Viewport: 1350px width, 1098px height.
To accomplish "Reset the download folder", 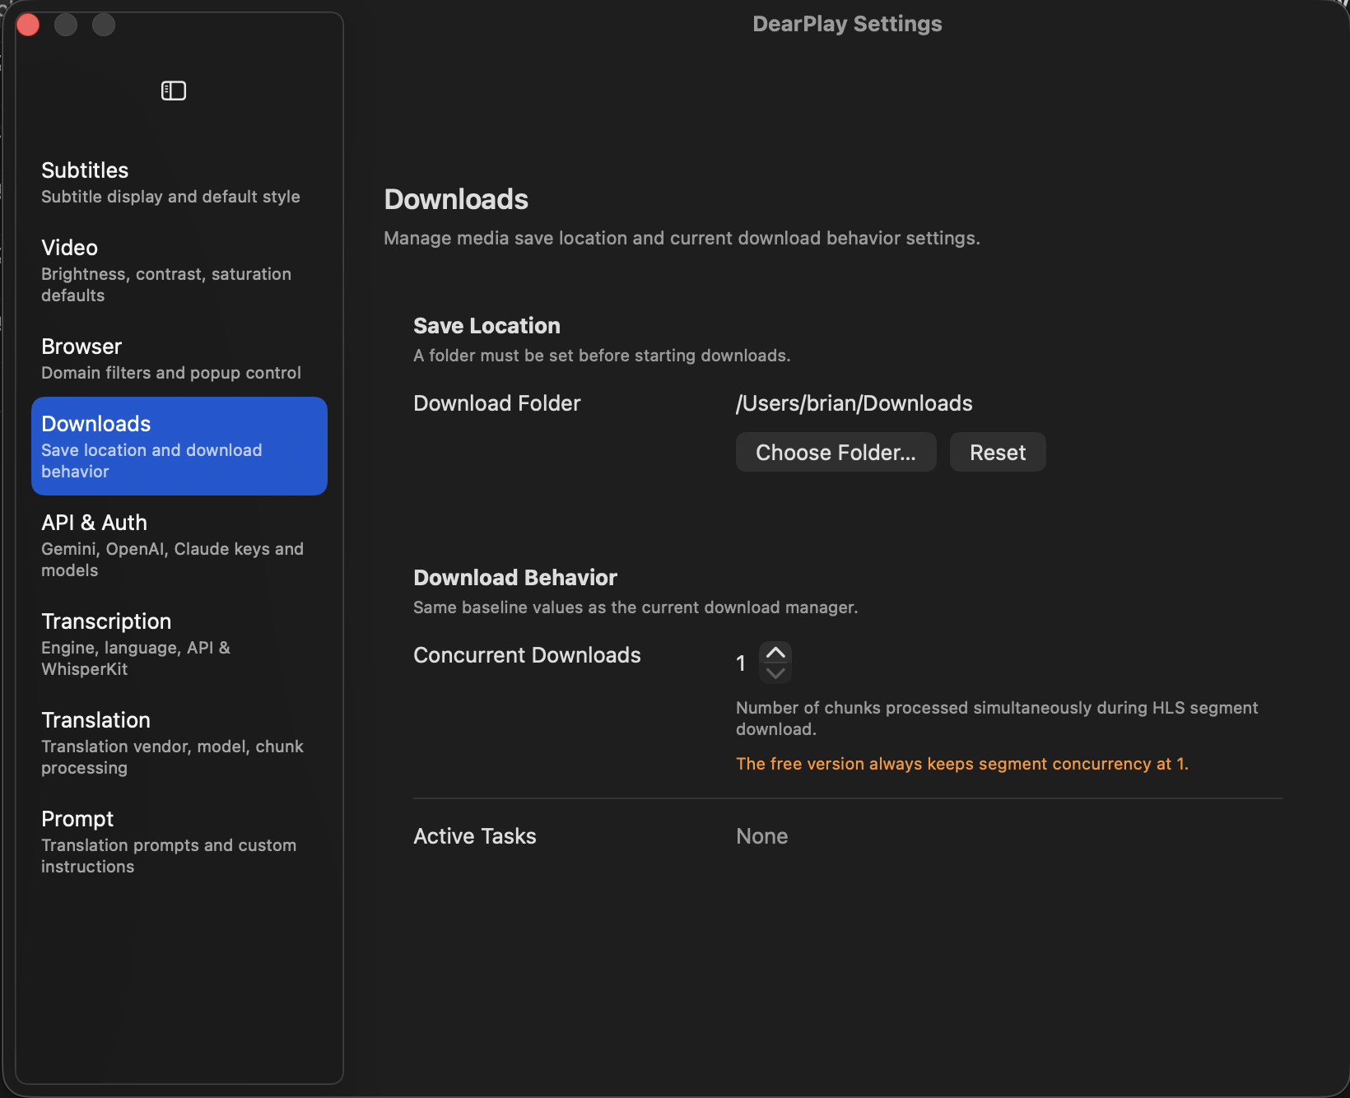I will [998, 452].
